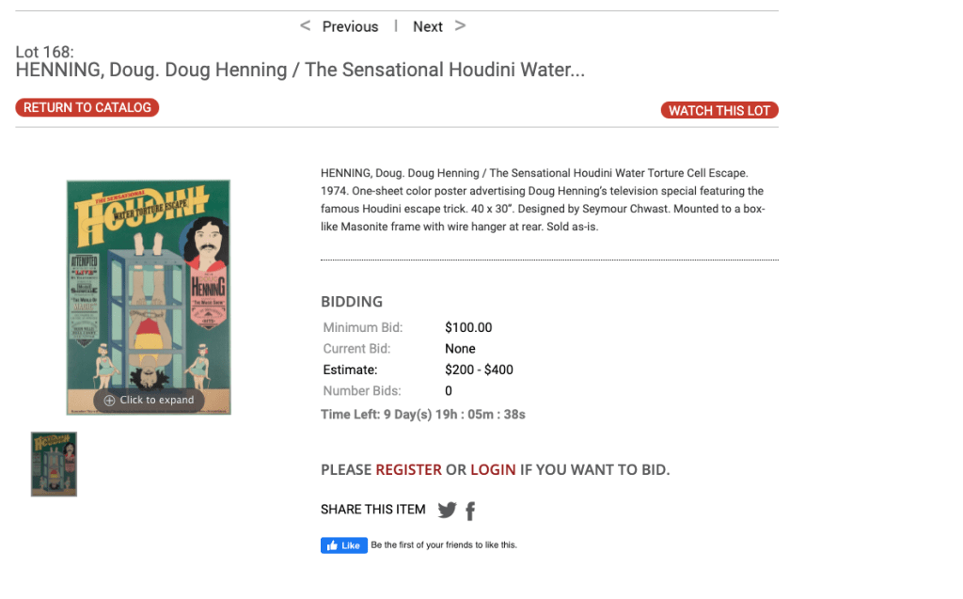
Task: Open the Login link to bid
Action: [x=493, y=469]
